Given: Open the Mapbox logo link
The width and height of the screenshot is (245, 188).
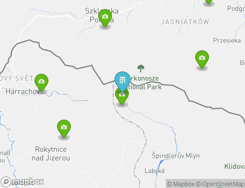Looking at the screenshot, I should (x=22, y=182).
